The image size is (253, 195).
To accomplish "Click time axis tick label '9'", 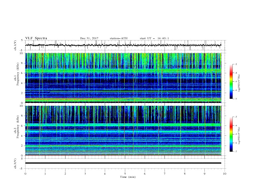I will (204, 174).
